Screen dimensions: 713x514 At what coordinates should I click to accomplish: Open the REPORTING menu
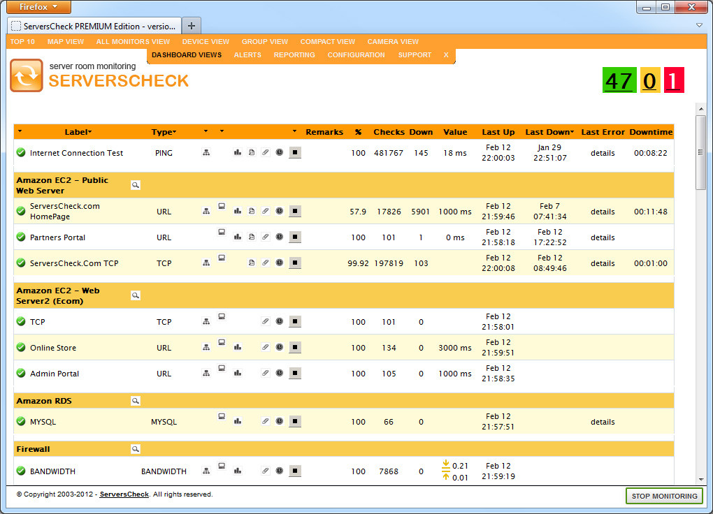(x=294, y=54)
